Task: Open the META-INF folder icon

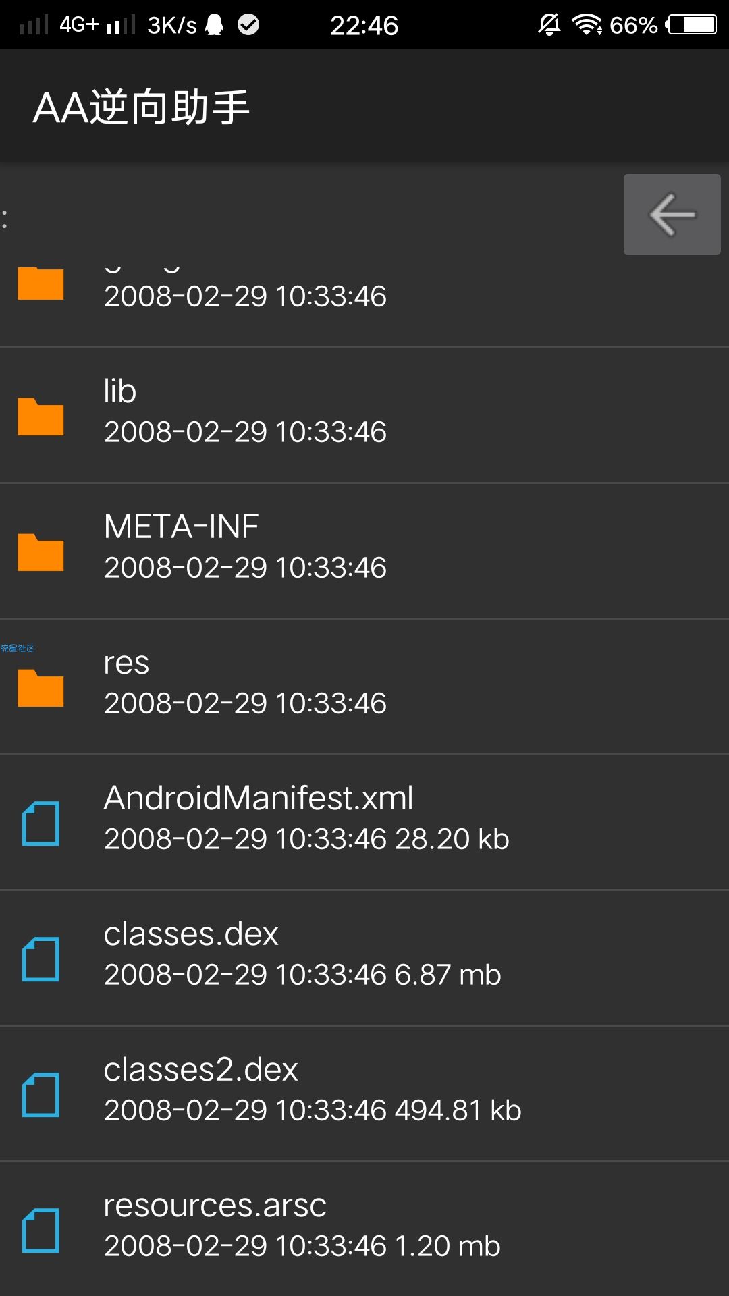Action: pyautogui.click(x=40, y=552)
